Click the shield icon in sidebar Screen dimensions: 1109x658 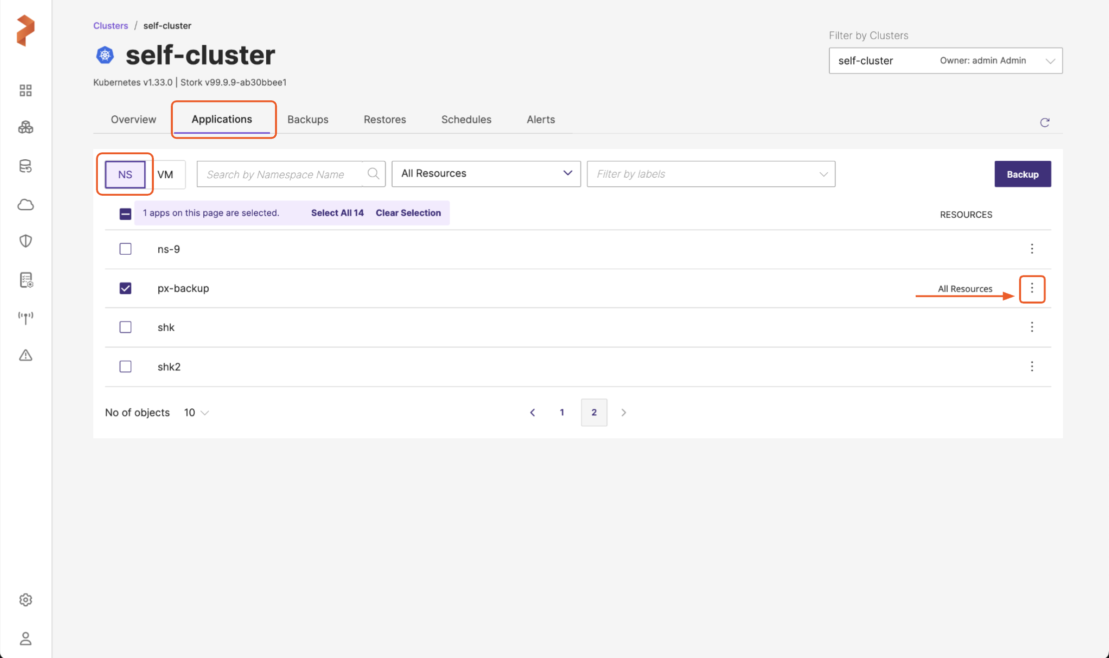[x=25, y=241]
